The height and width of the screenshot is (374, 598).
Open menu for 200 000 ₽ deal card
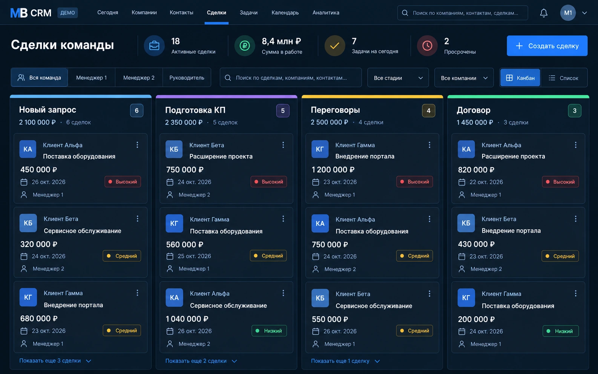[575, 293]
